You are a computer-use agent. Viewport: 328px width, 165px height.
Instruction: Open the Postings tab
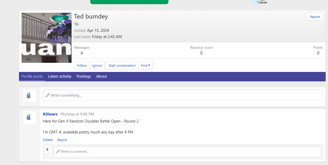tap(84, 76)
